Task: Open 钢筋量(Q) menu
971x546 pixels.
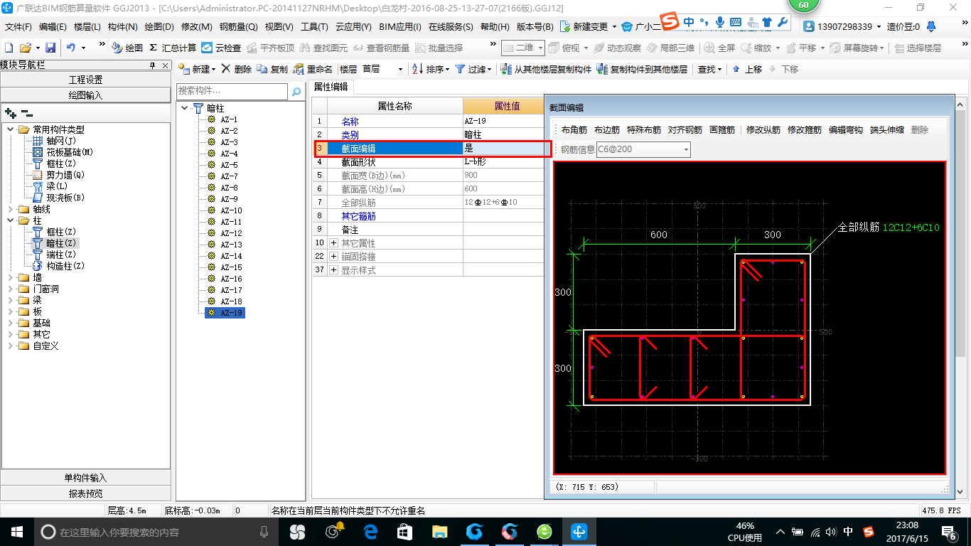Action: click(238, 27)
